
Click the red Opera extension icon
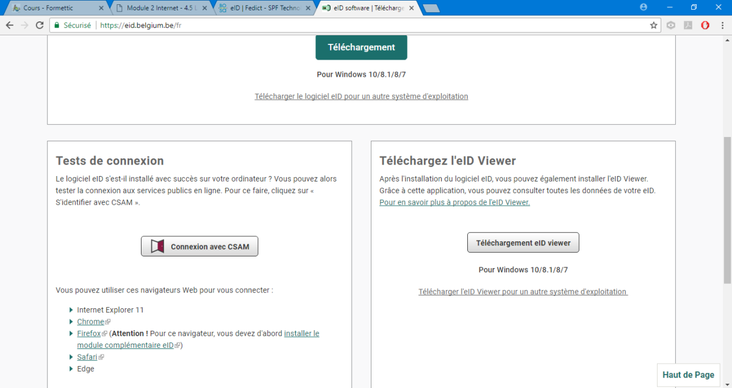tap(705, 26)
